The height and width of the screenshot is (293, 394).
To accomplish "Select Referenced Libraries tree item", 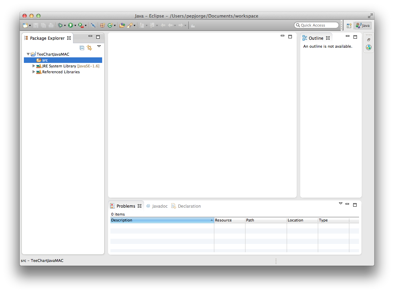I will pos(61,72).
